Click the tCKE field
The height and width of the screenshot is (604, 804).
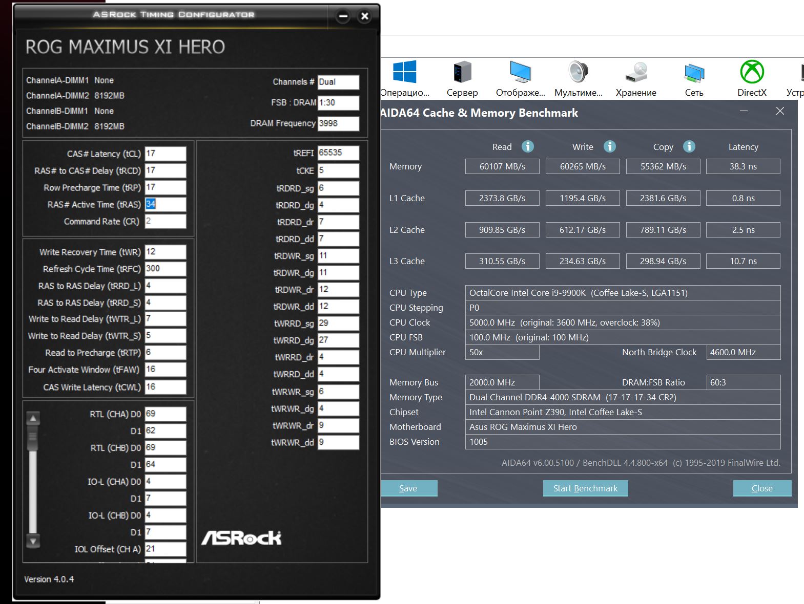tap(338, 170)
